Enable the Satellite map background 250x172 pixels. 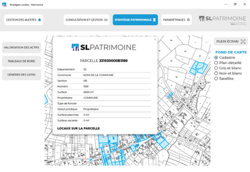(216, 78)
